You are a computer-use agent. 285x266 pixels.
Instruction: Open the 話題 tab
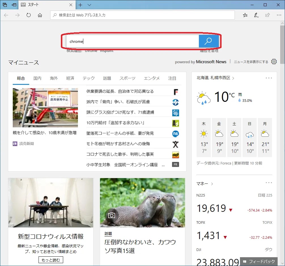[x=107, y=78]
